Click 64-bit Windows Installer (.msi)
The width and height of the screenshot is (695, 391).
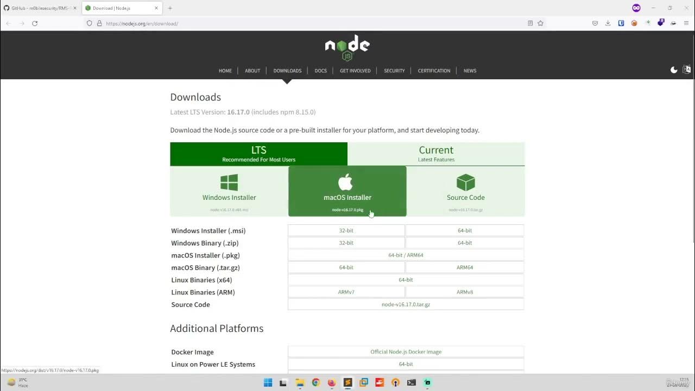465,231
